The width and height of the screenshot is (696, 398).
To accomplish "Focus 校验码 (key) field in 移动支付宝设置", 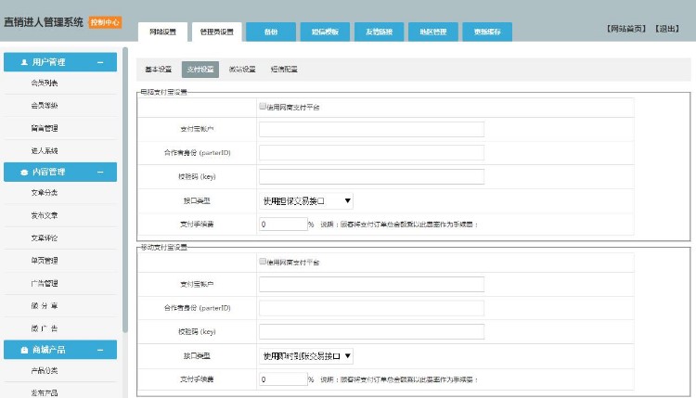I will (x=371, y=331).
